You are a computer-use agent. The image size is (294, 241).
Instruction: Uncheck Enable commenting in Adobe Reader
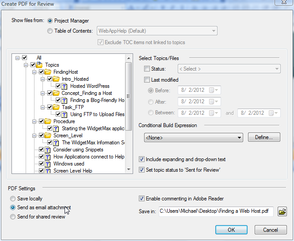point(141,199)
